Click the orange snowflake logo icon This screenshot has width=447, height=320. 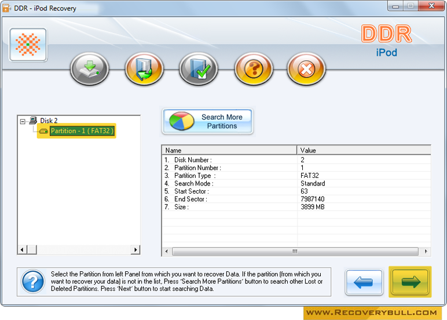coord(28,45)
